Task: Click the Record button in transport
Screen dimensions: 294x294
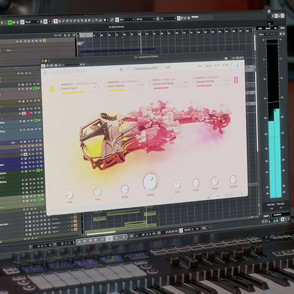Action: click(124, 237)
